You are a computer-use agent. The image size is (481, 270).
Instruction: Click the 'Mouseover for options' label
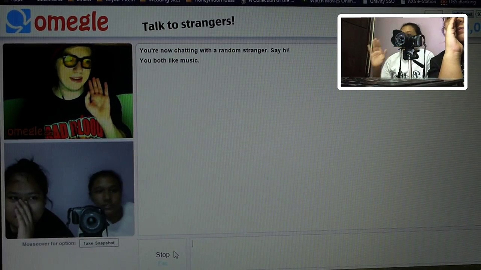click(x=49, y=244)
